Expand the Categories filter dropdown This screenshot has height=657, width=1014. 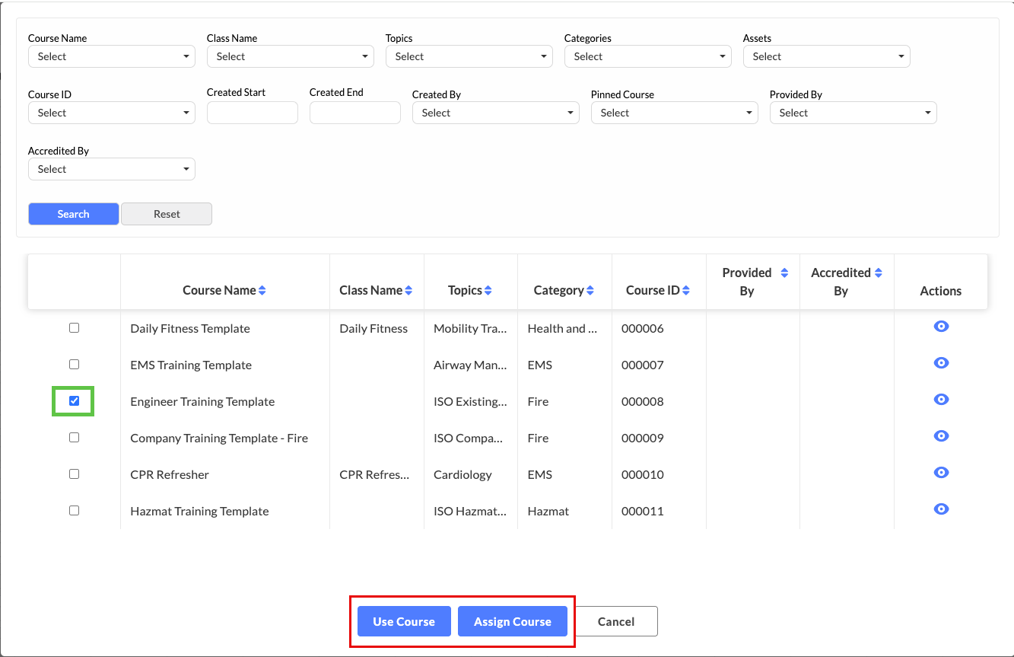647,56
